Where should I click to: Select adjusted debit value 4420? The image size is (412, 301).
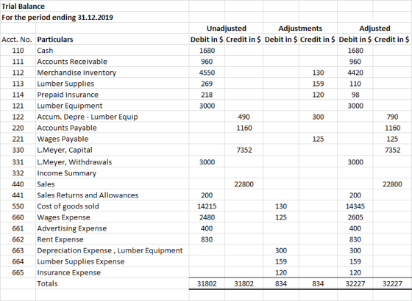point(355,73)
